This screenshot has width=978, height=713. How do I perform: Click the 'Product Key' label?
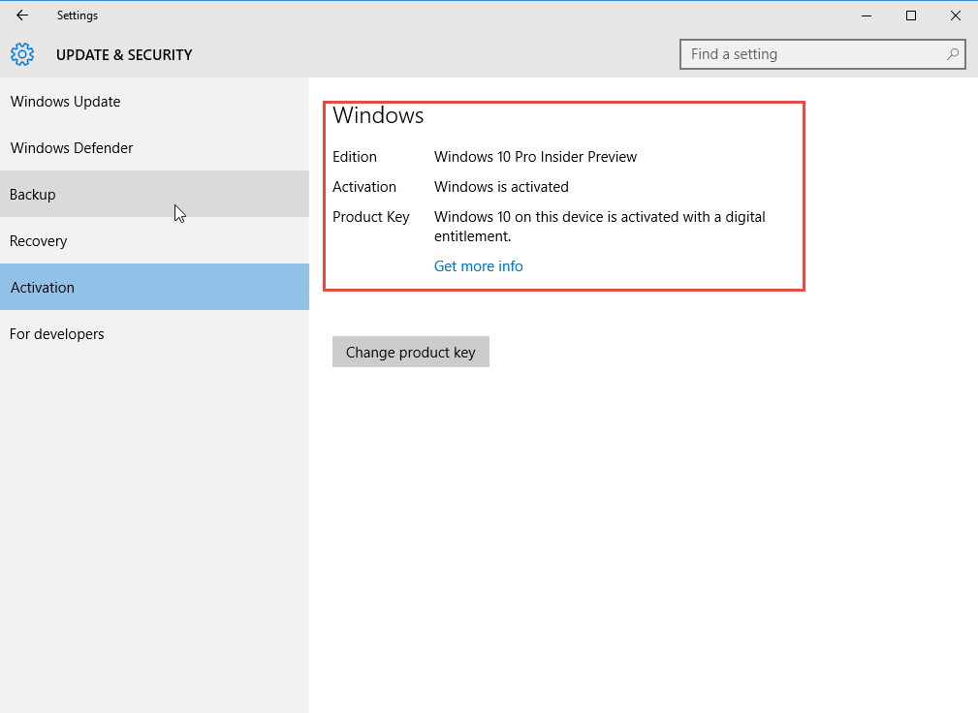tap(370, 217)
